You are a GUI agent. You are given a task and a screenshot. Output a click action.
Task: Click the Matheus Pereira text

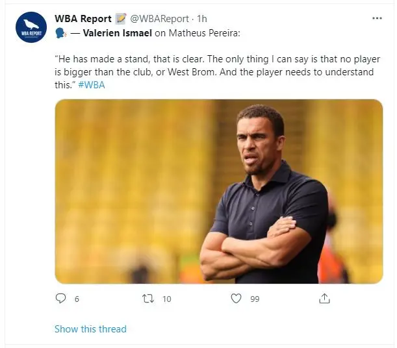click(204, 33)
